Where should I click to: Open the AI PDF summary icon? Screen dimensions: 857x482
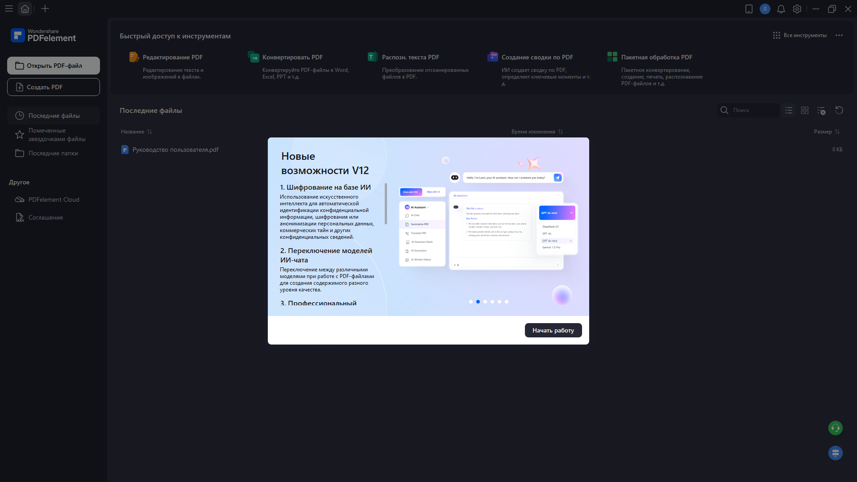coord(492,57)
